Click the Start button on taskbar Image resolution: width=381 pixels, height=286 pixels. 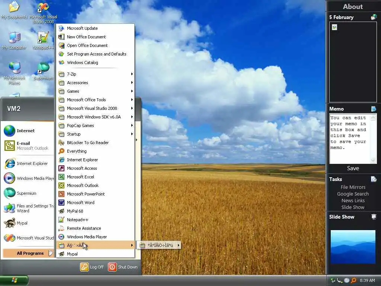pyautogui.click(x=14, y=280)
